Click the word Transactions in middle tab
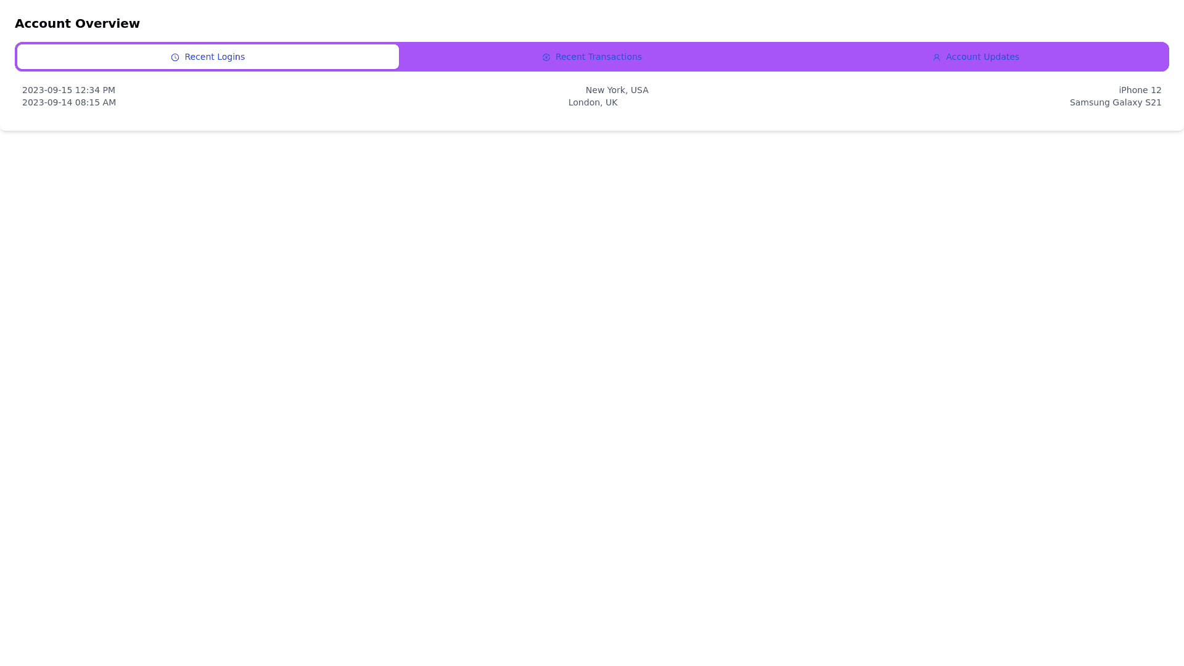The image size is (1184, 666). pos(614,57)
